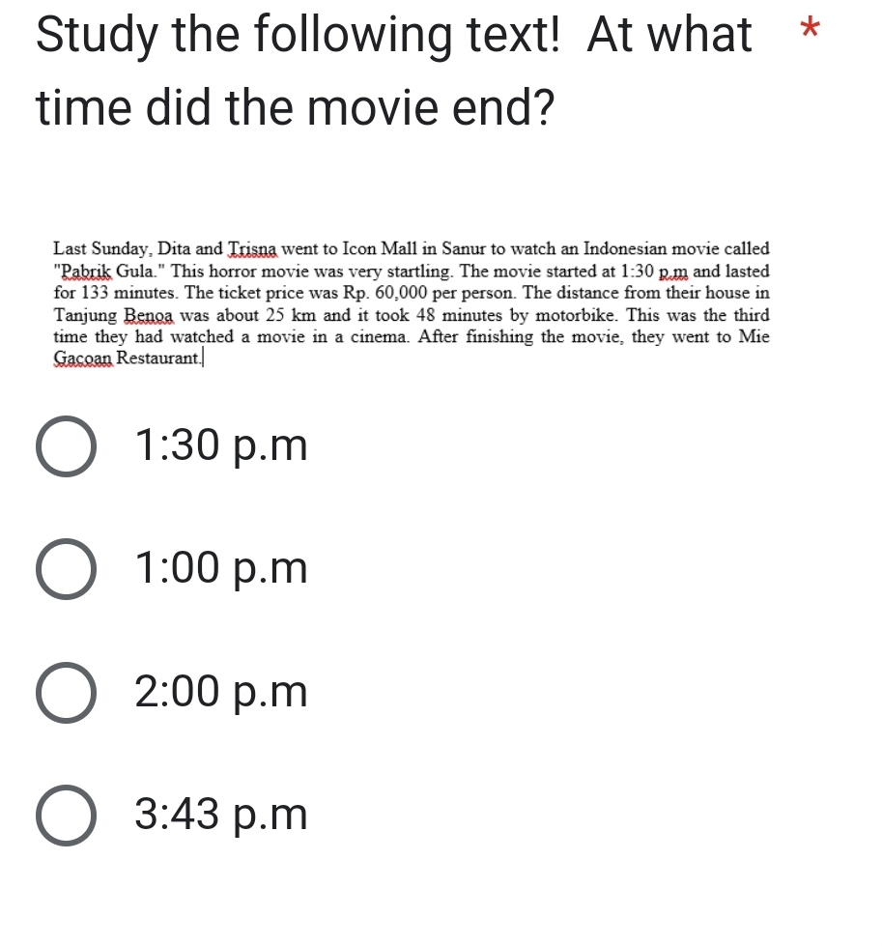Click the underlined word 'Gacoan' in passage
Viewport: 882px width, 946px height.
pyautogui.click(x=83, y=358)
